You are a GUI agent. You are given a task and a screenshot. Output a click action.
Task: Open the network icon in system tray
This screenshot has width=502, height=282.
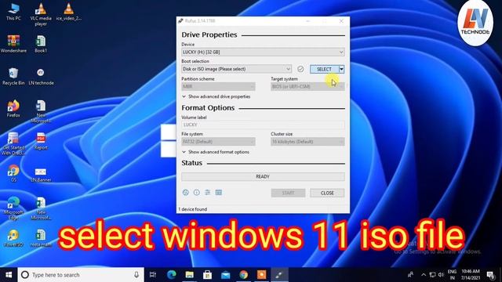[432, 275]
